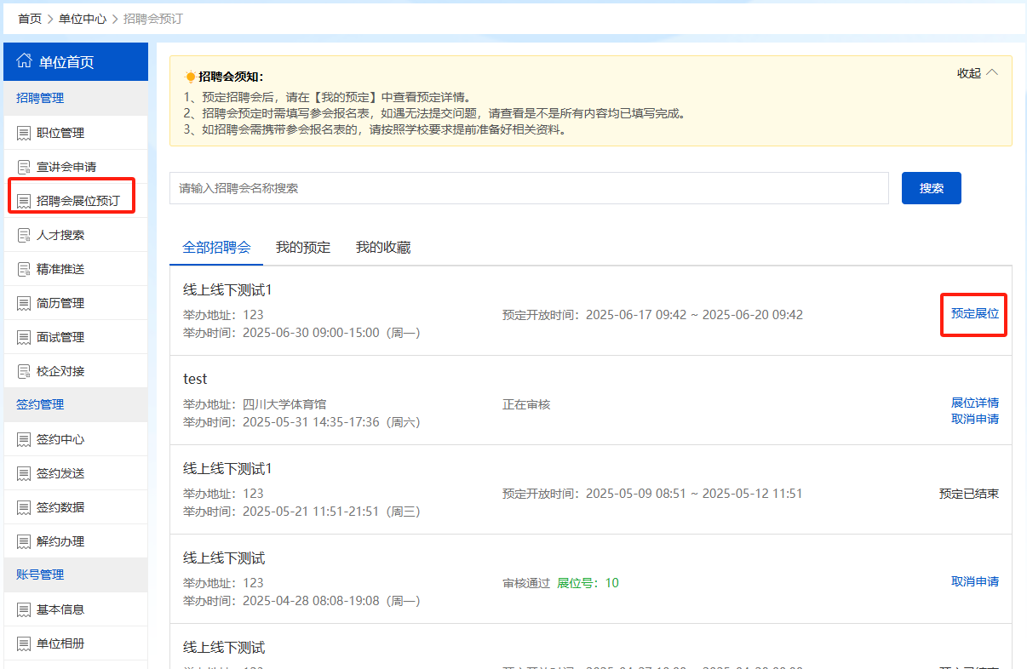Open 解约办理 in the sidebar
1027x669 pixels.
point(60,541)
